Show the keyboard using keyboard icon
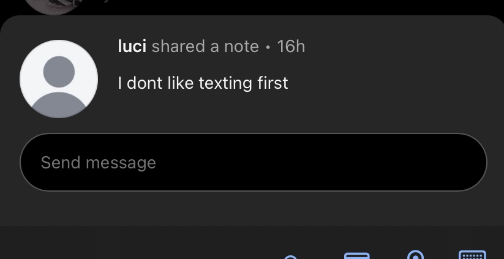The height and width of the screenshot is (259, 504). 472,255
